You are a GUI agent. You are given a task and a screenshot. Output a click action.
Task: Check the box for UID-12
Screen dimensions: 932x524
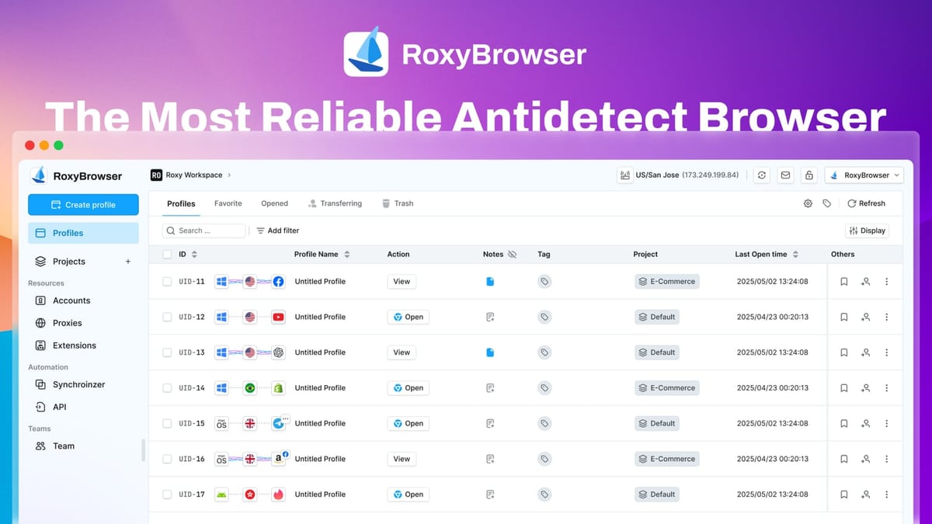point(167,317)
